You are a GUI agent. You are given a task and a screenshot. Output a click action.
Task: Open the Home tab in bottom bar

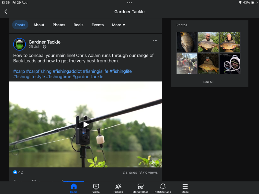click(x=74, y=188)
